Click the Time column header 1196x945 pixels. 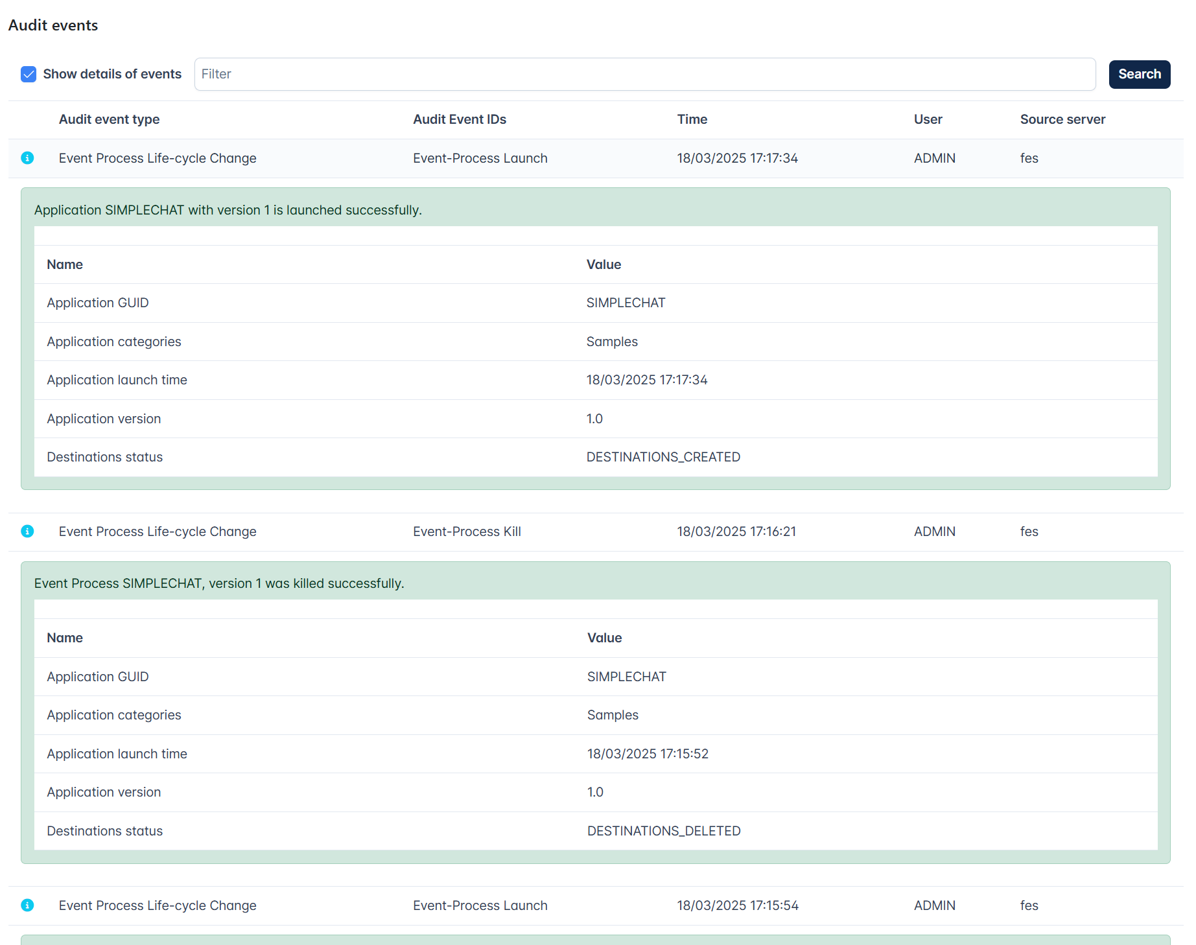point(692,119)
